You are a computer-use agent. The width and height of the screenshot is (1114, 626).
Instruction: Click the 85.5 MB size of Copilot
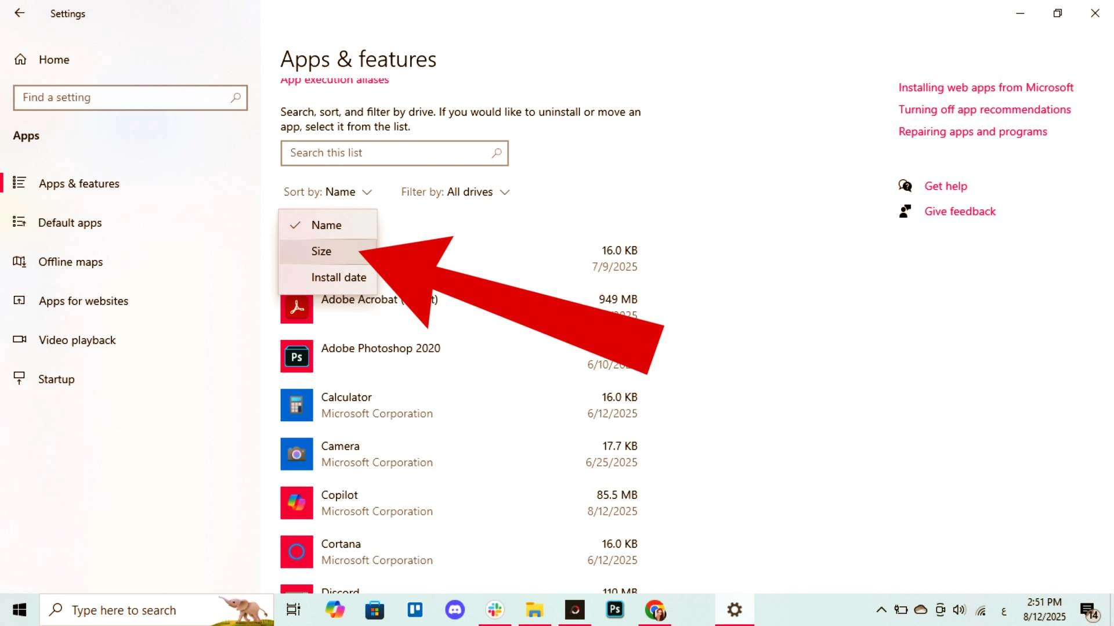pos(617,495)
